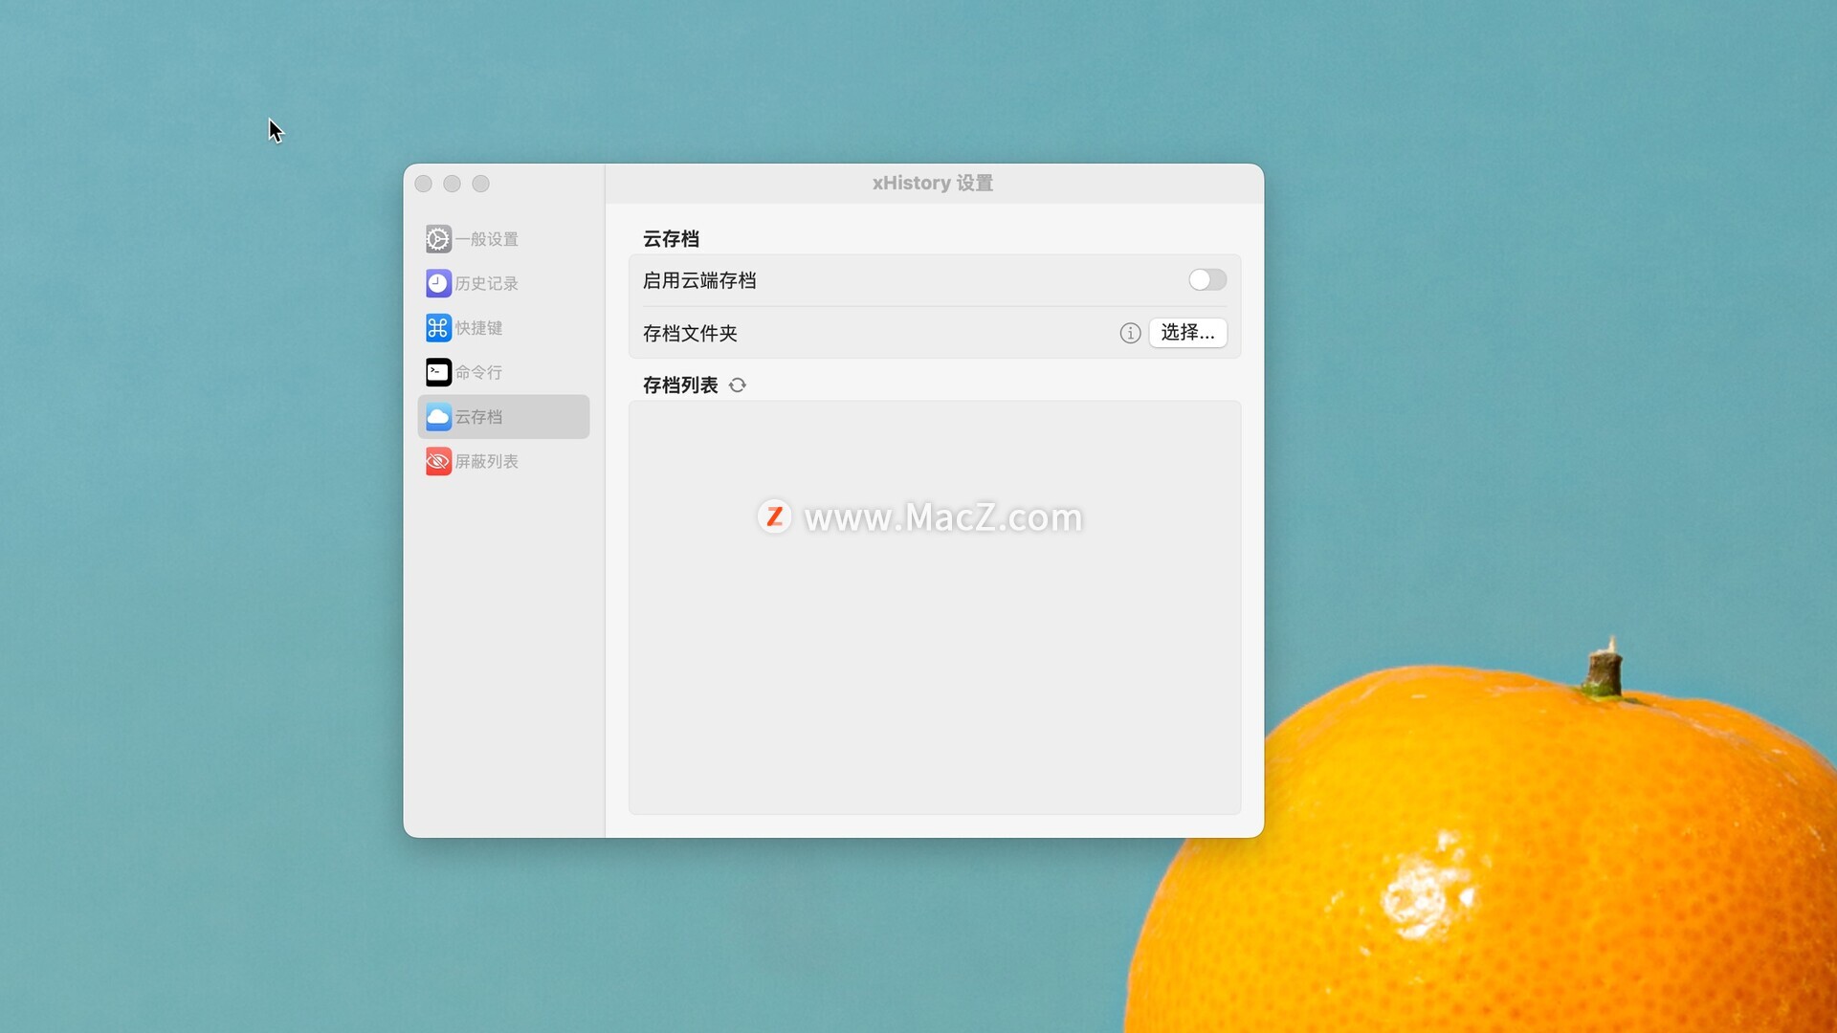Zoom the xHistory settings window
The height and width of the screenshot is (1033, 1837).
[481, 184]
